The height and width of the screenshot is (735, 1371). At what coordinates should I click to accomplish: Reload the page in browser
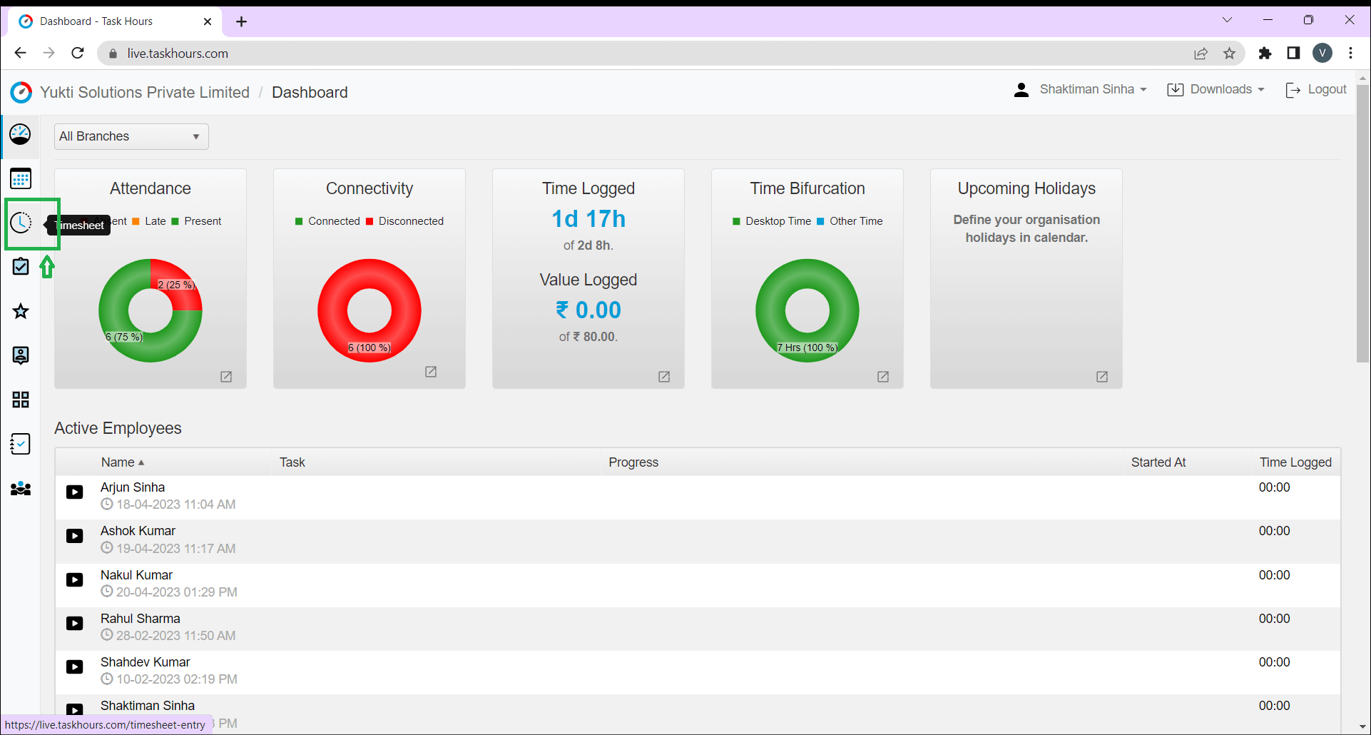pos(78,53)
